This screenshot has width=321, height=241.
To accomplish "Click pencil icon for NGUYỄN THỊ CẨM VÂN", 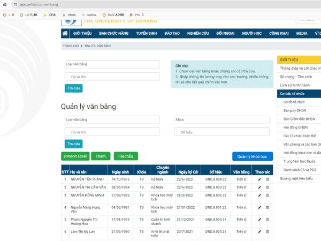I will pos(259,187).
